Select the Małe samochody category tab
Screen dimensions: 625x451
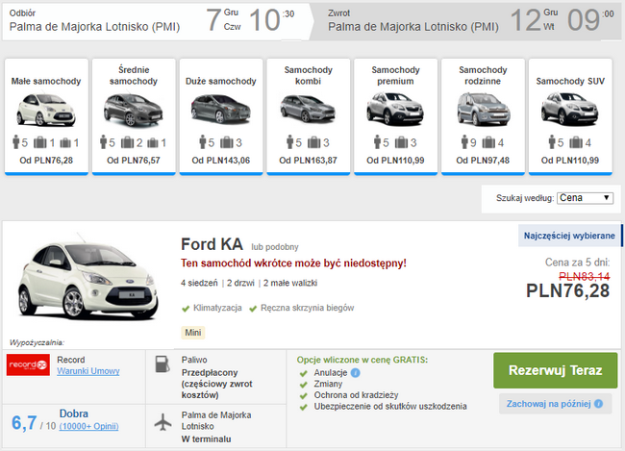click(x=46, y=116)
